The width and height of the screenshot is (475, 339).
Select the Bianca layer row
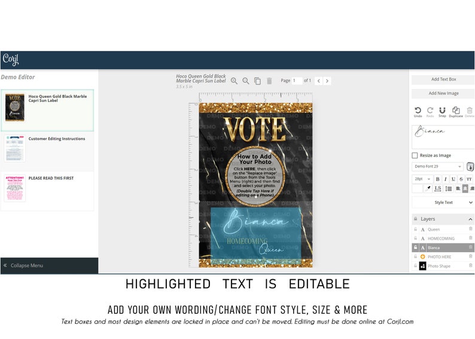point(443,248)
